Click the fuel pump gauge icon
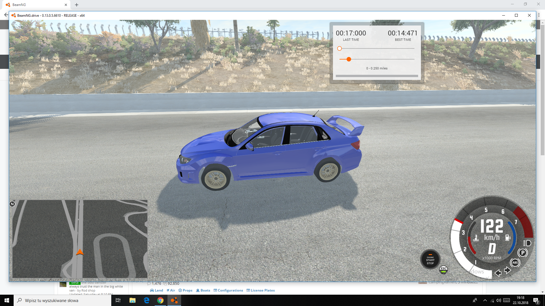 pos(508,237)
